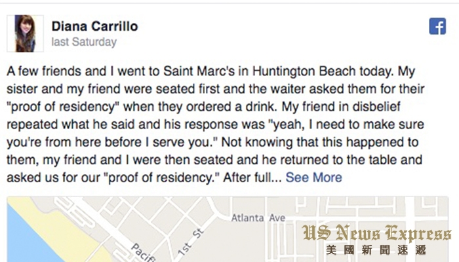Screen dimensions: 459x262
Task: Open Diana Carrillo's profile name link
Action: pyautogui.click(x=94, y=26)
